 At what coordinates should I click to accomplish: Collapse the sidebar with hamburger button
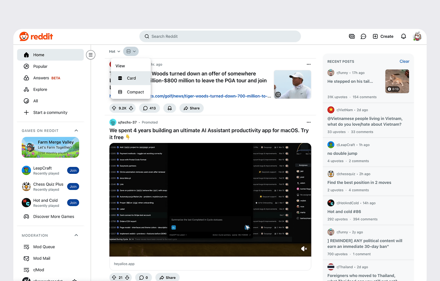pyautogui.click(x=91, y=55)
